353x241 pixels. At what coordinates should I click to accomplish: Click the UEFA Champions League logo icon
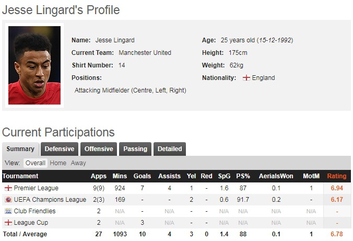(x=8, y=199)
